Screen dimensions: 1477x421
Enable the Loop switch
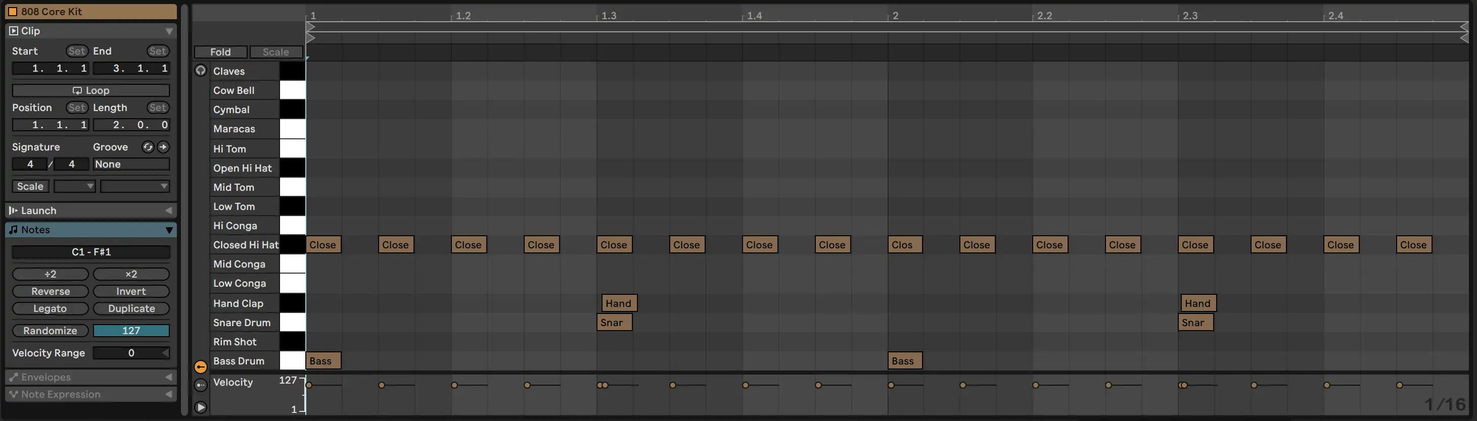coord(90,90)
